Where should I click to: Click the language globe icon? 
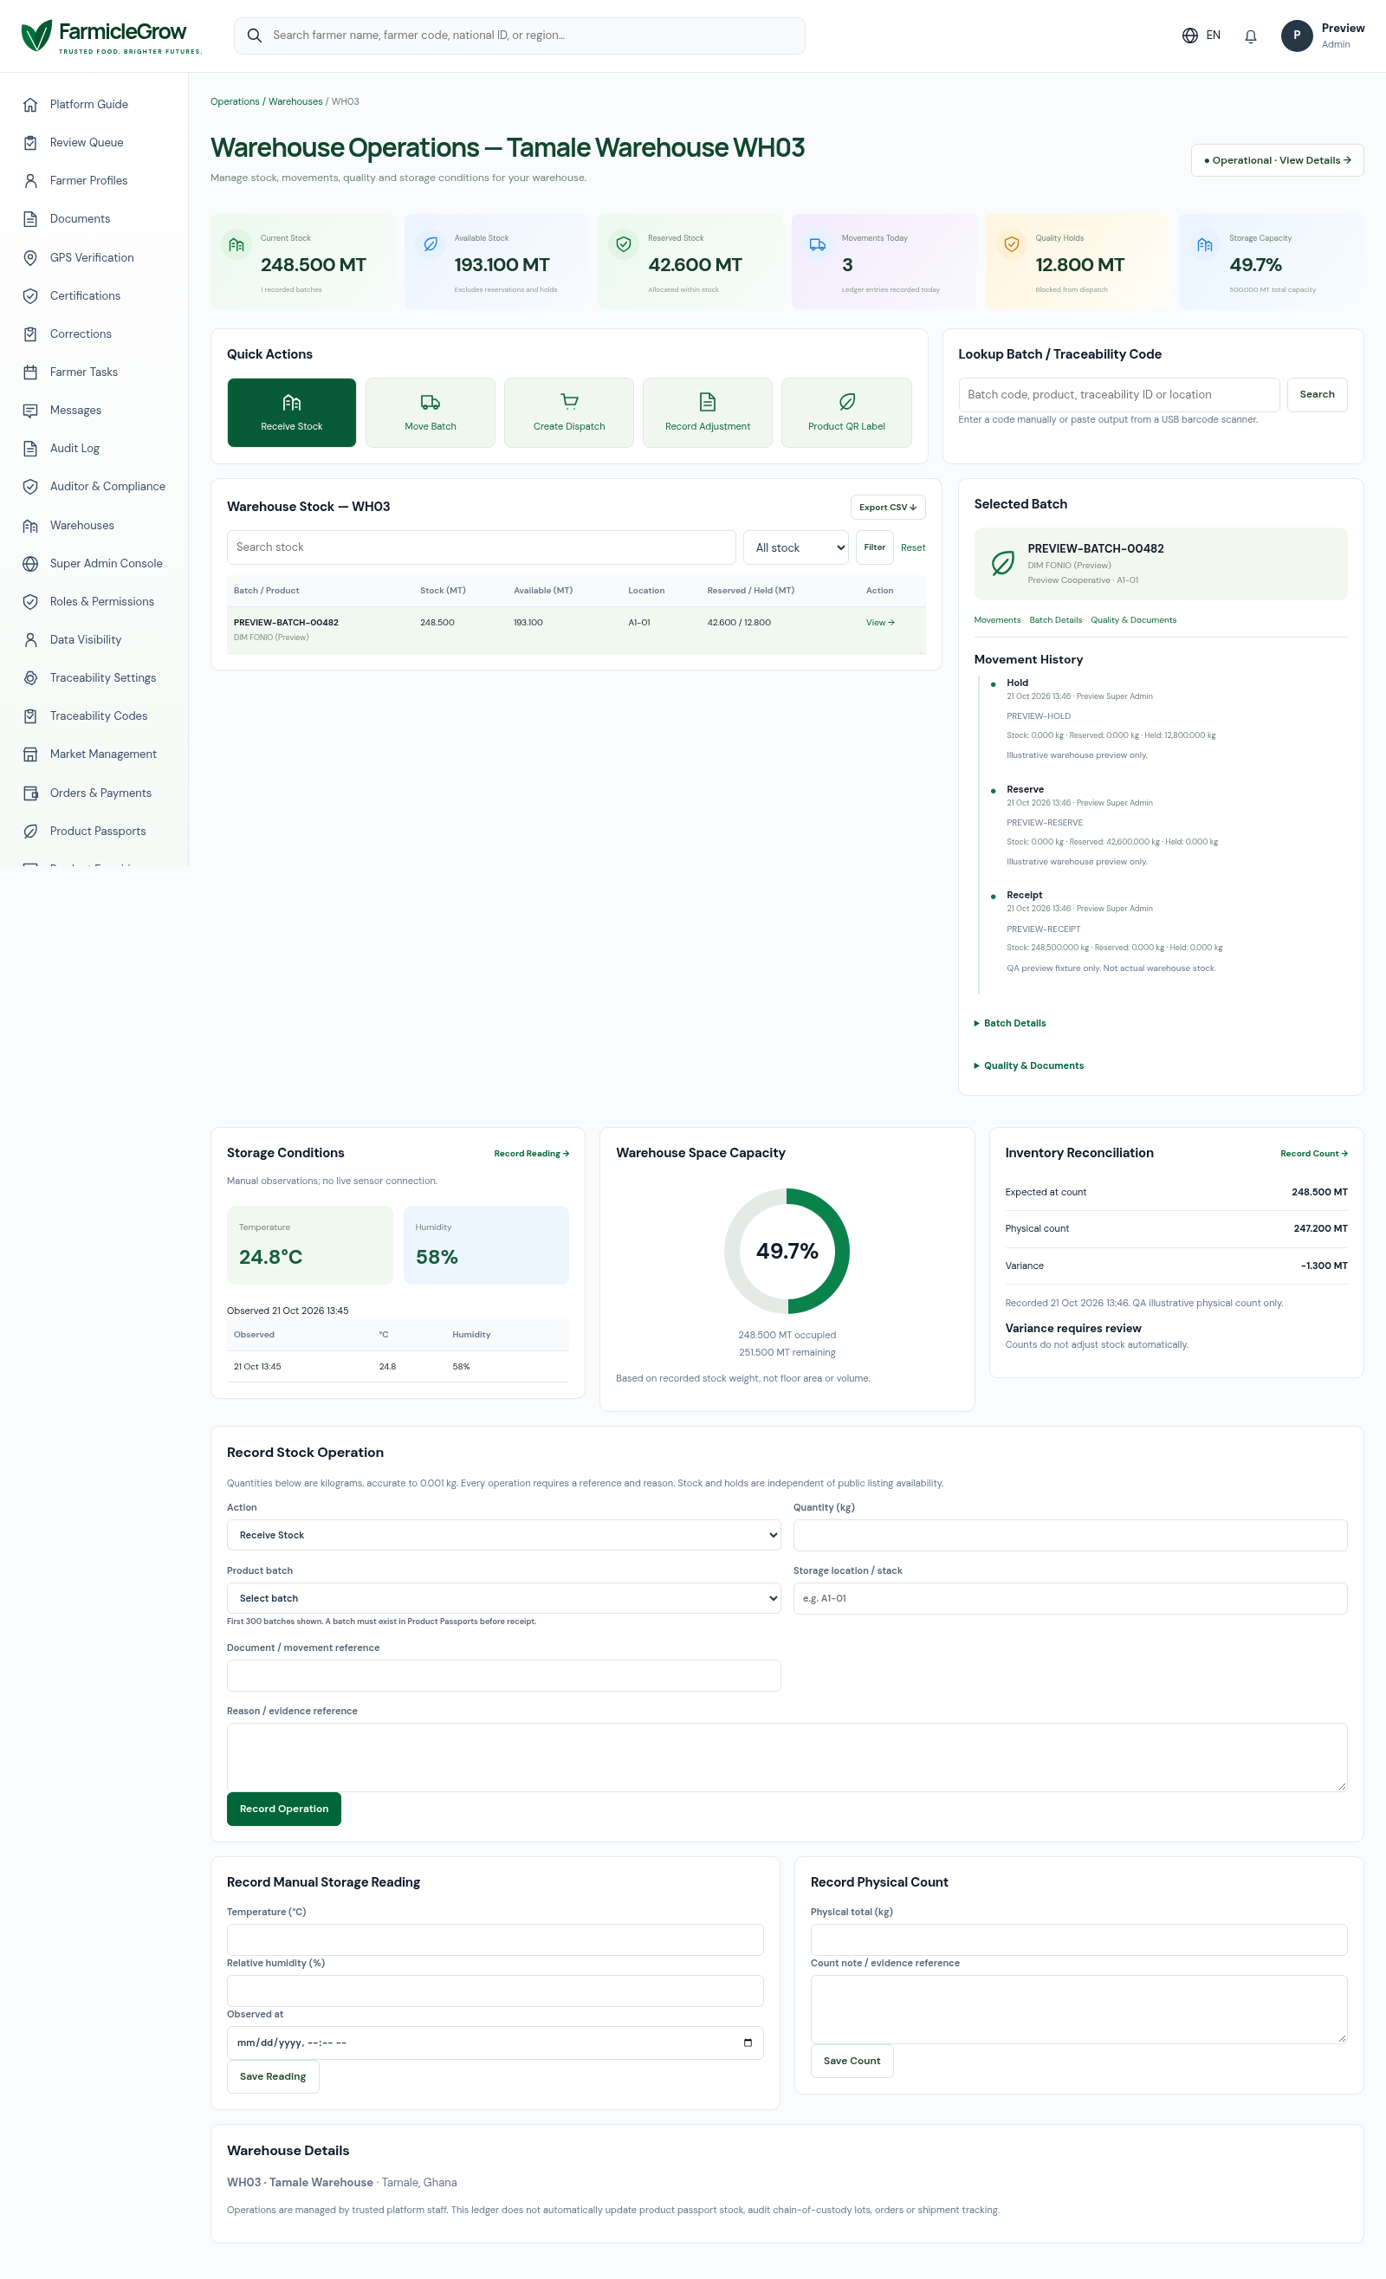pyautogui.click(x=1190, y=36)
